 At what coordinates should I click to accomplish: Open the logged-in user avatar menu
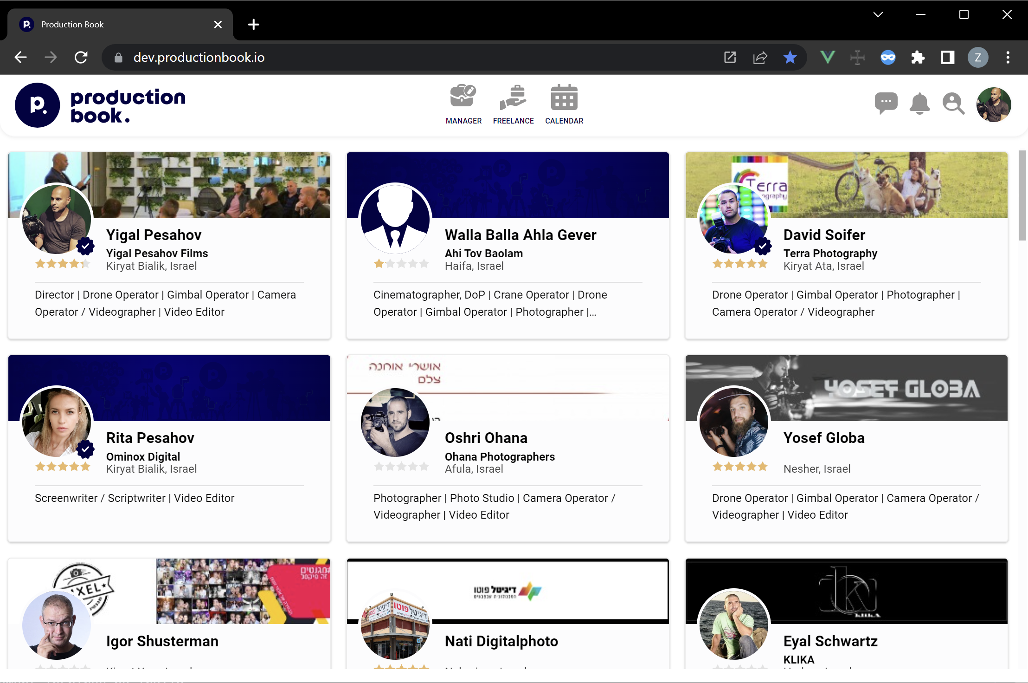click(993, 104)
